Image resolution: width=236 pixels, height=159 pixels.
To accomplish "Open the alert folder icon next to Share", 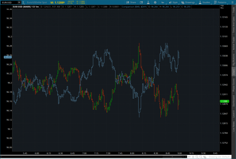I will tap(141, 2).
